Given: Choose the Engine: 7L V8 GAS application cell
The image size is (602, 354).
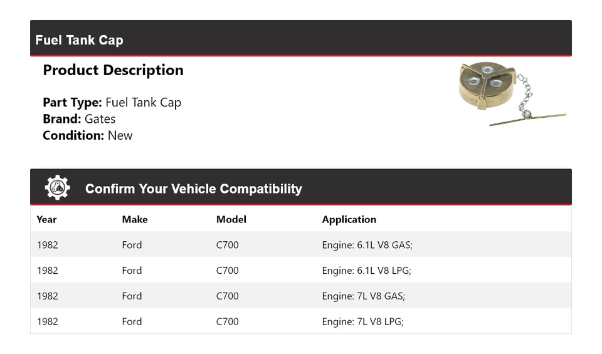Looking at the screenshot, I should (x=363, y=296).
